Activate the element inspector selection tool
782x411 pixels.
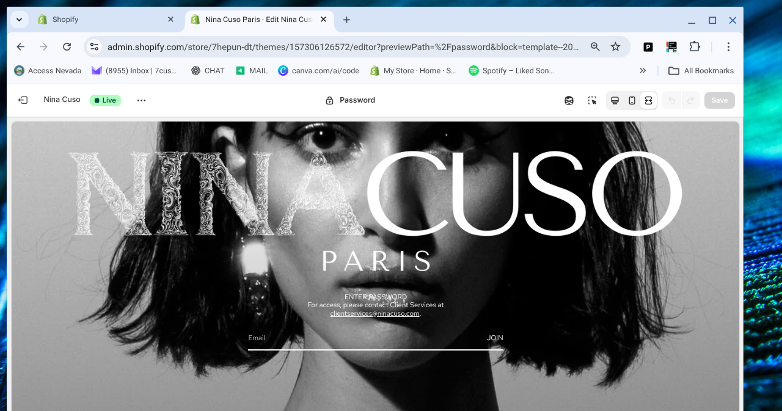tap(592, 101)
